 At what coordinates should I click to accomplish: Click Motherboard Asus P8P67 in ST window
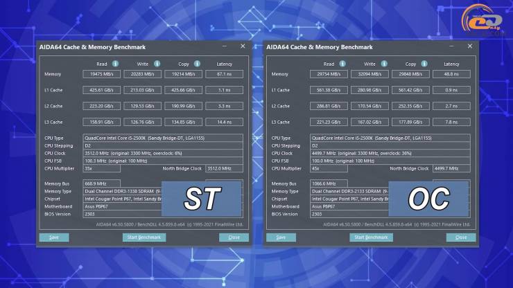point(122,206)
